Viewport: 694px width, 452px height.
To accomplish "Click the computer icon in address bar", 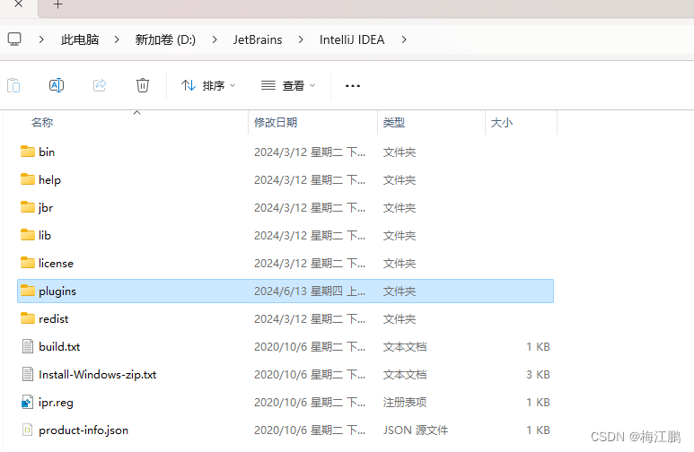I will pyautogui.click(x=14, y=39).
